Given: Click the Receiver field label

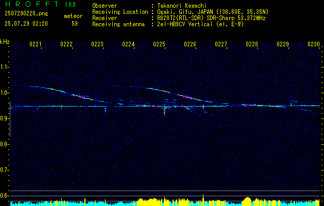Looking at the screenshot, I should [105, 18].
